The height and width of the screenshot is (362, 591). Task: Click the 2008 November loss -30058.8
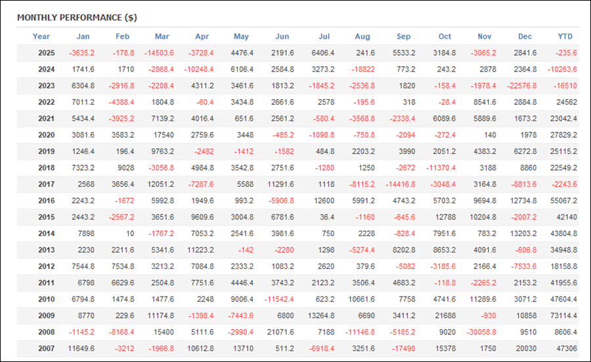[x=483, y=332]
